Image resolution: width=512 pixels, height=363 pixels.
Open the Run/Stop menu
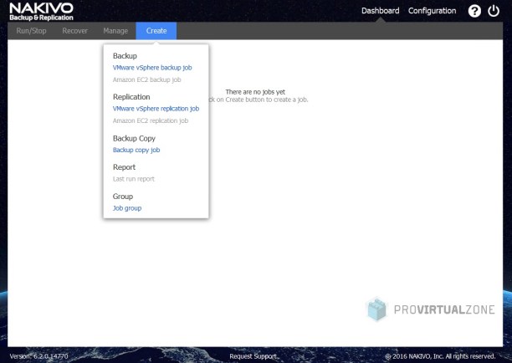[x=31, y=31]
